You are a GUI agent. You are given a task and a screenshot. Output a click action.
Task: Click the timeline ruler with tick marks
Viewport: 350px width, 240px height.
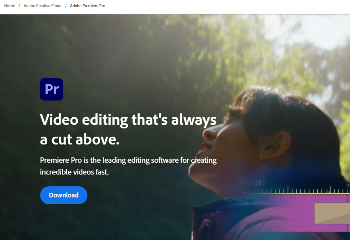[x=300, y=190]
